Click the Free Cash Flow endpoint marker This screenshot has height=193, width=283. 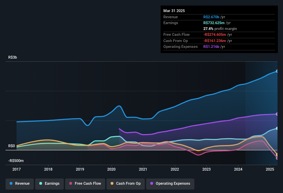[x=277, y=158]
